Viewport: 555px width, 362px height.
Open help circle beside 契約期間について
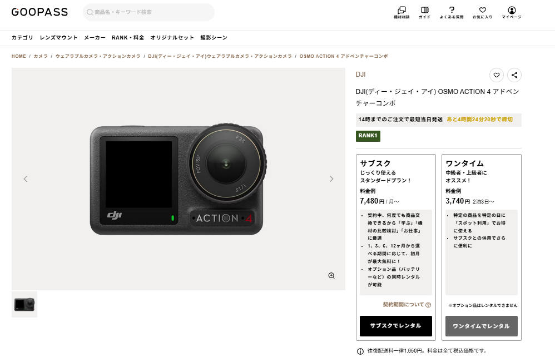pos(429,305)
